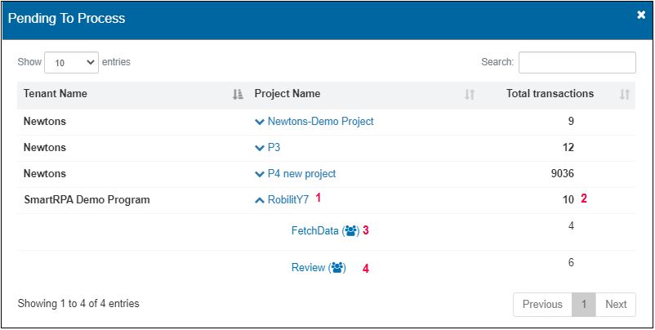
Task: Click the Total transactions column header
Action: click(550, 94)
